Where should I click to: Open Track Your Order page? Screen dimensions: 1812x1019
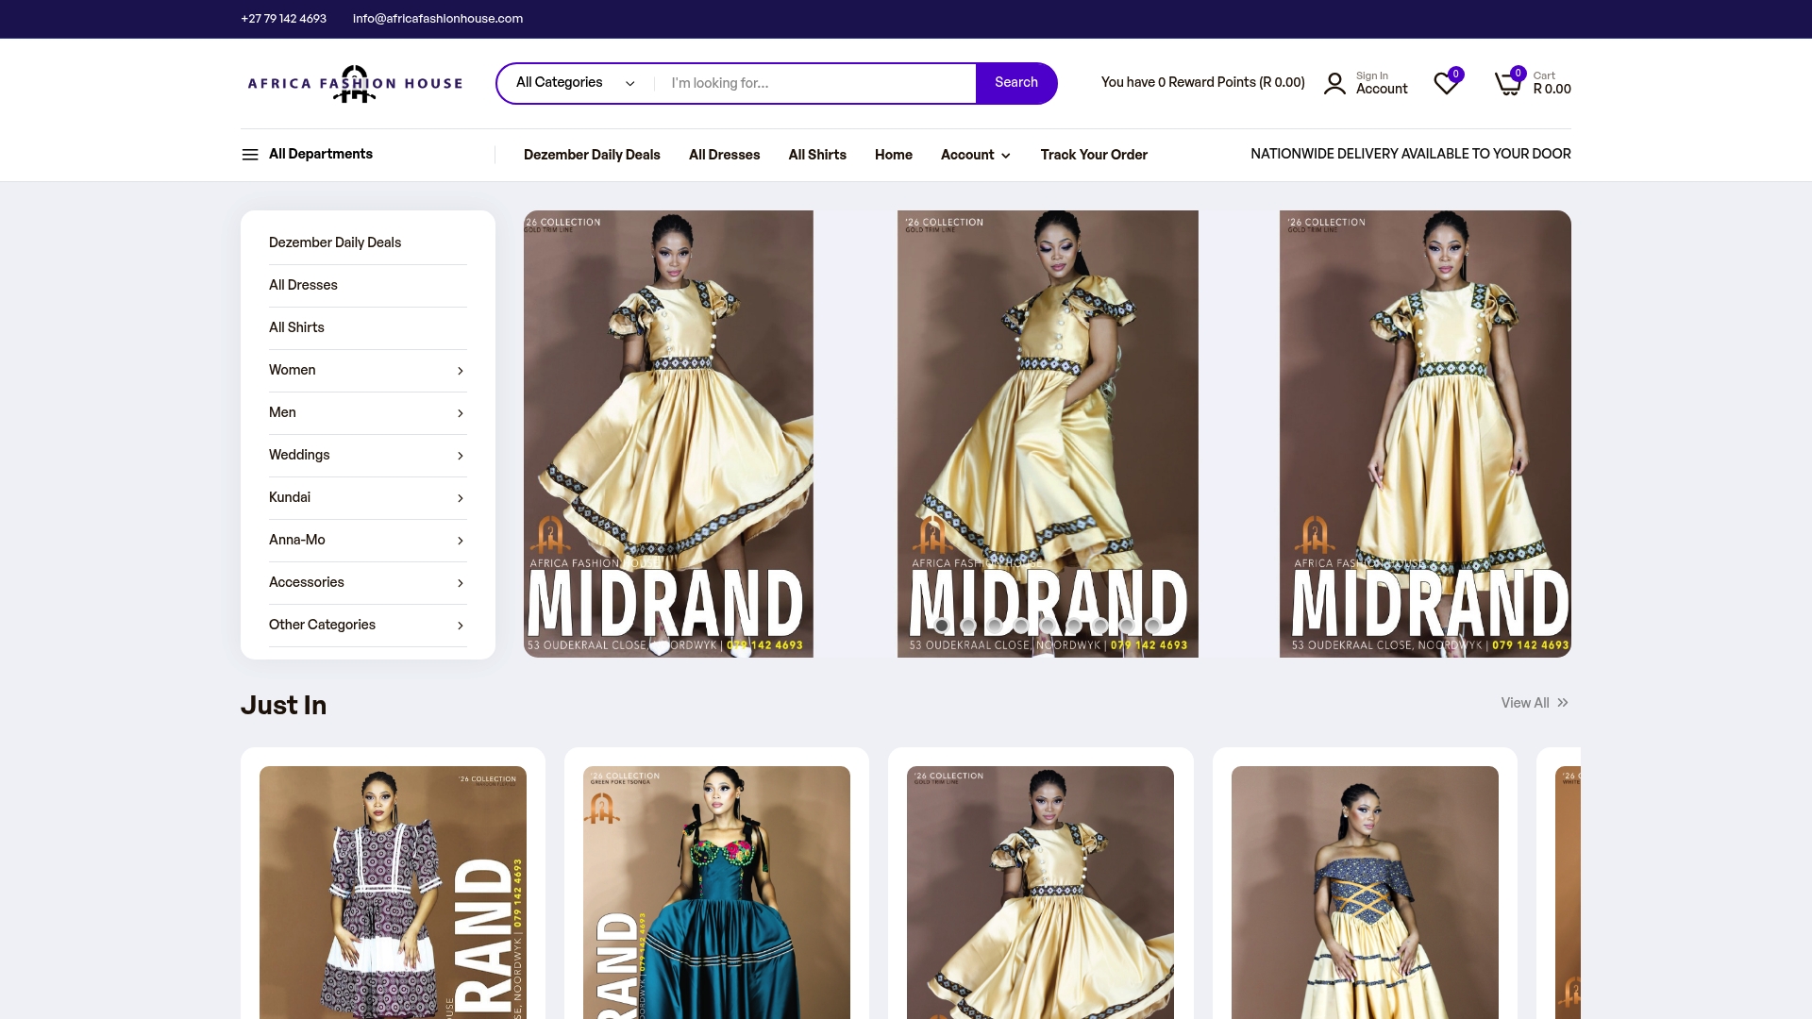[1094, 155]
